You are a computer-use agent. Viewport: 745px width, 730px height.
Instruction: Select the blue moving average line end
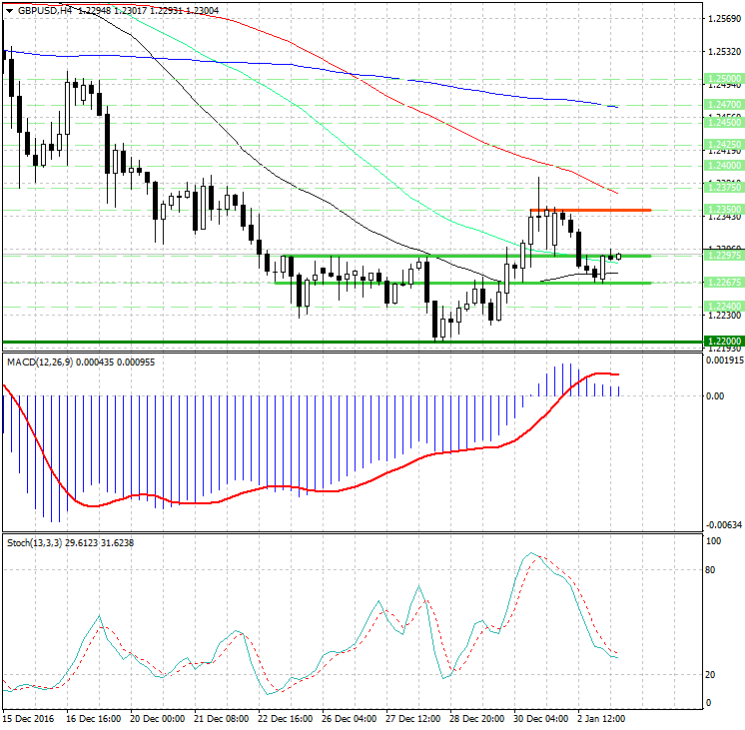coord(616,107)
